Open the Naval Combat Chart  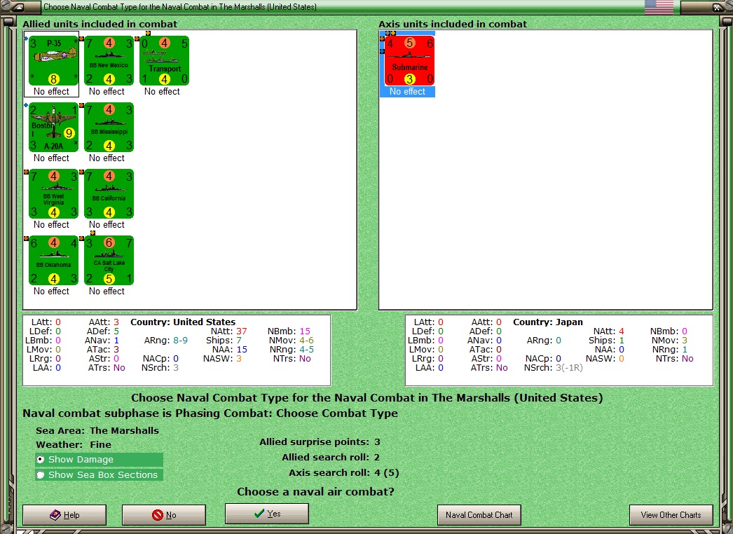click(479, 515)
